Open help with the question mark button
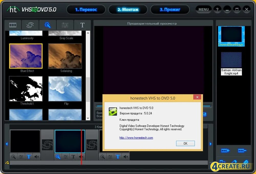This screenshot has height=174, width=256. coord(217,9)
